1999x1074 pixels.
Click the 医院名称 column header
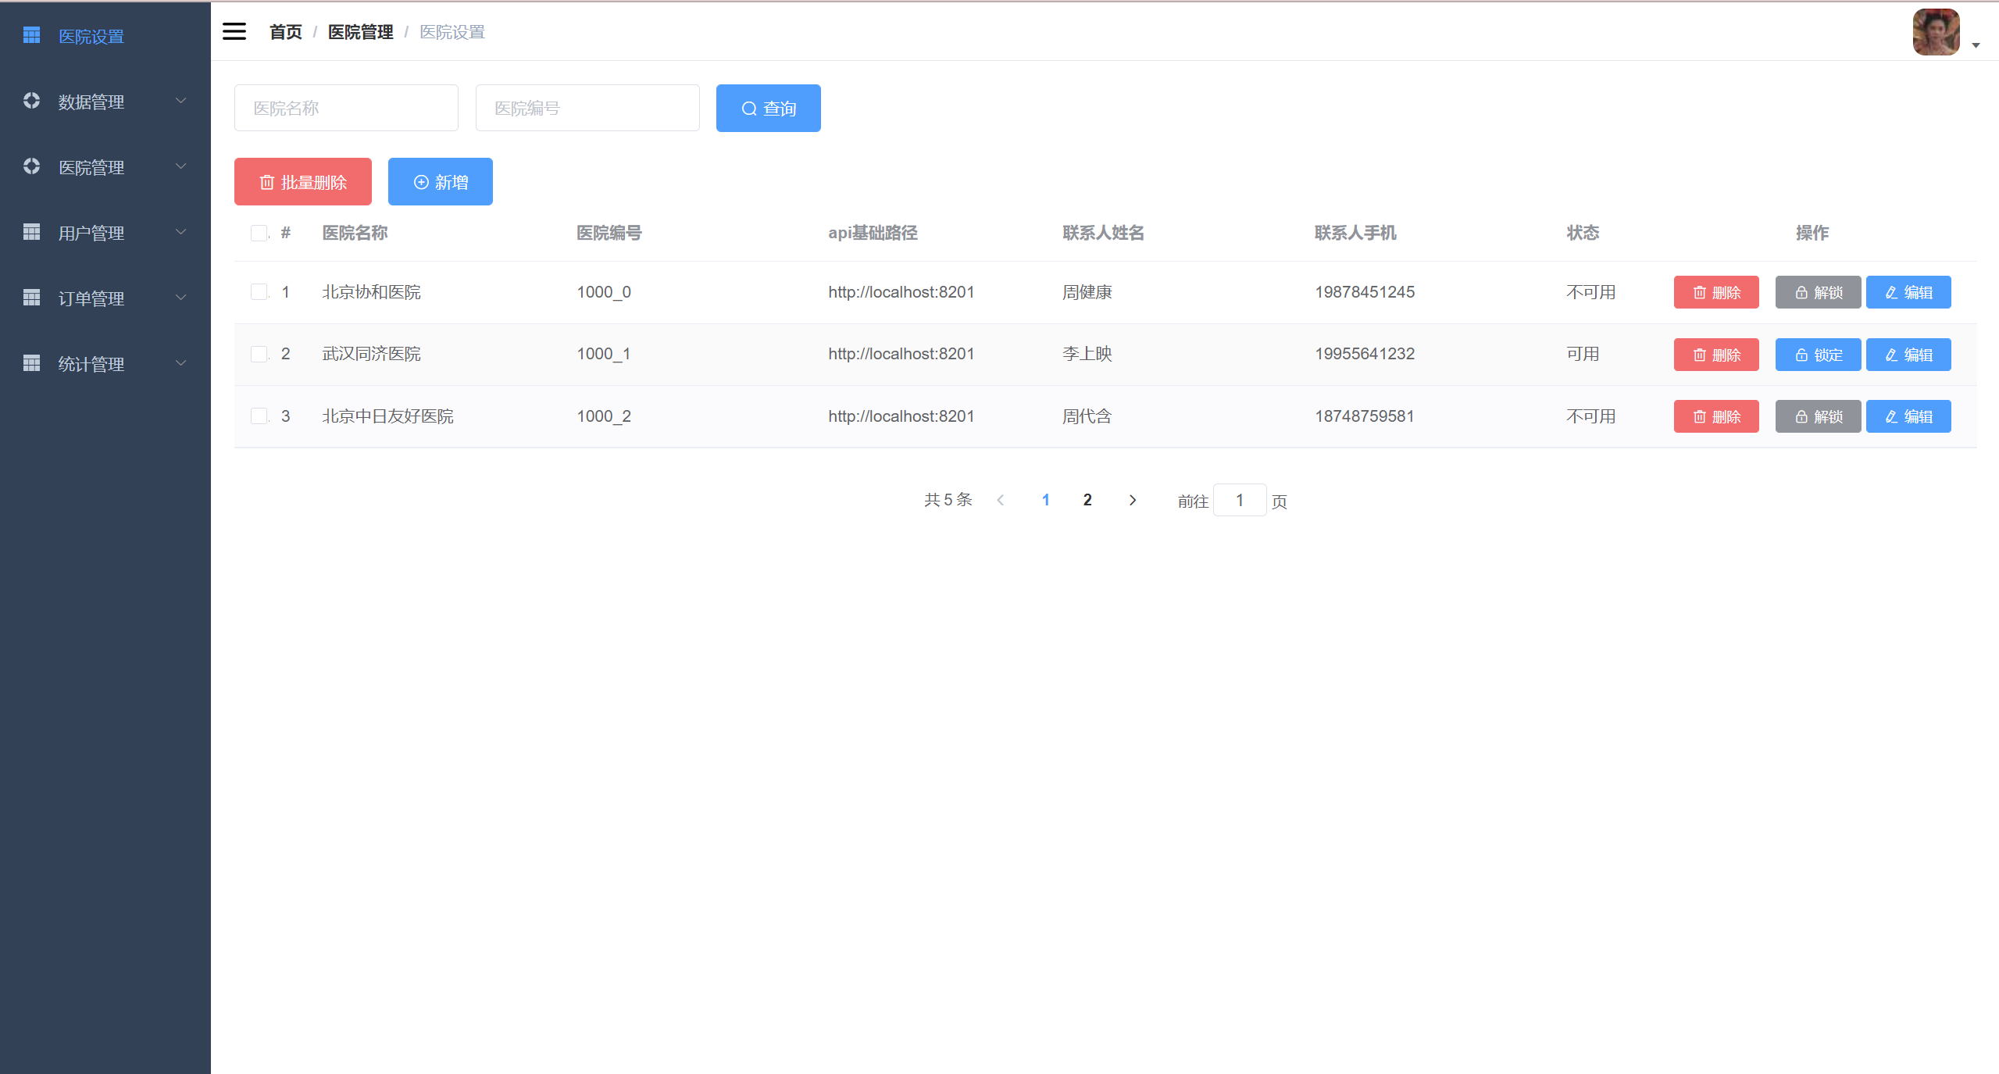[x=355, y=233]
